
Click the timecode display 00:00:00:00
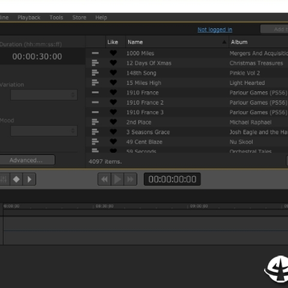172,179
